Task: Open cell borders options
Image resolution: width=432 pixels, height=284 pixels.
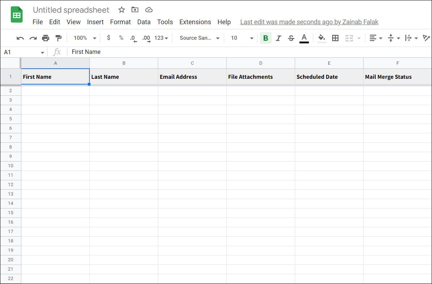Action: pos(335,38)
